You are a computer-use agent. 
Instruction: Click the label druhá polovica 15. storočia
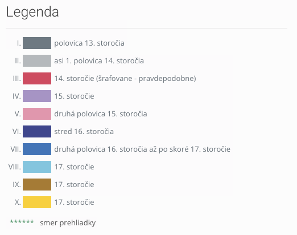pyautogui.click(x=101, y=114)
